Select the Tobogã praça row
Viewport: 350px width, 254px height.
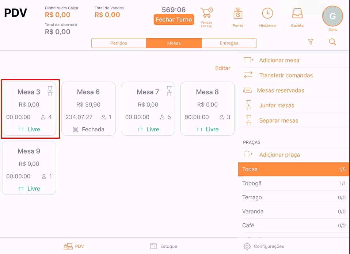[293, 183]
